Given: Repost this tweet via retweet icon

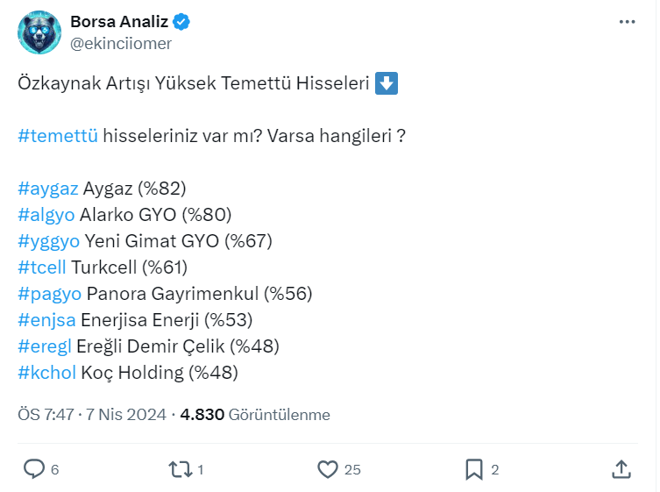Looking at the screenshot, I should pyautogui.click(x=180, y=469).
